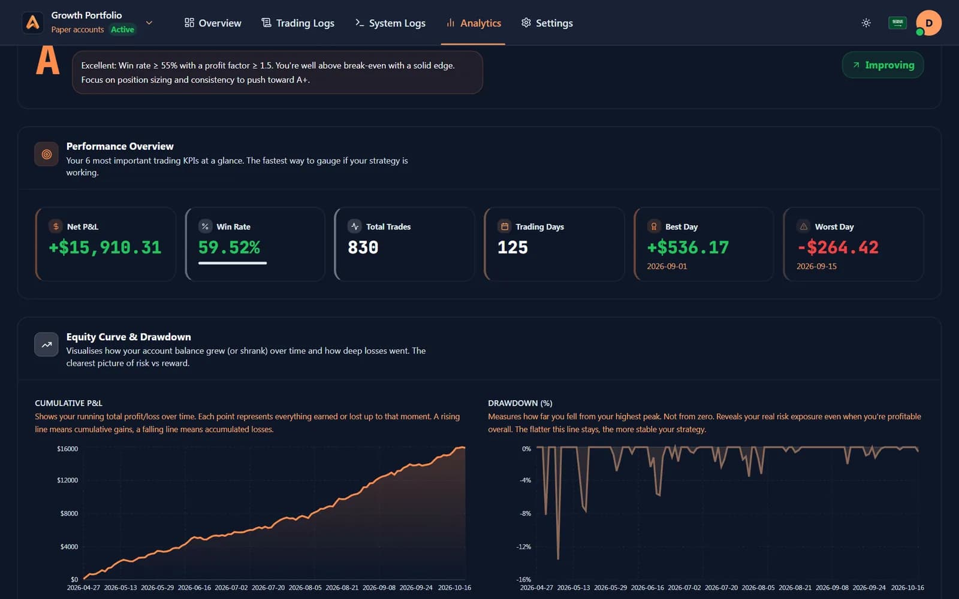
Task: Click the -12% drawdown axis label
Action: [x=524, y=547]
